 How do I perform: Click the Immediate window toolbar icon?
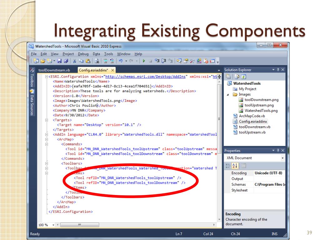(212, 61)
